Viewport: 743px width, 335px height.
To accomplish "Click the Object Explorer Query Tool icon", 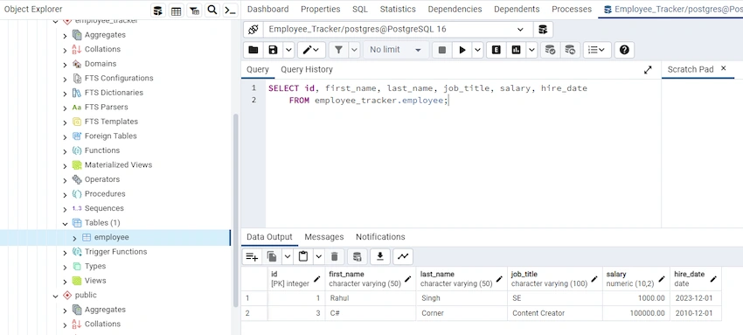I will click(158, 10).
